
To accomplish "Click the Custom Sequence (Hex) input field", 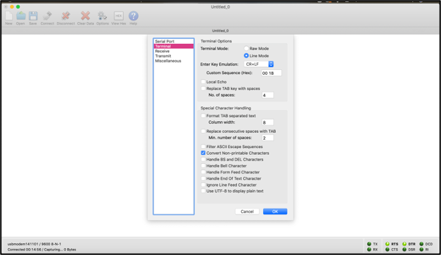I will point(271,73).
